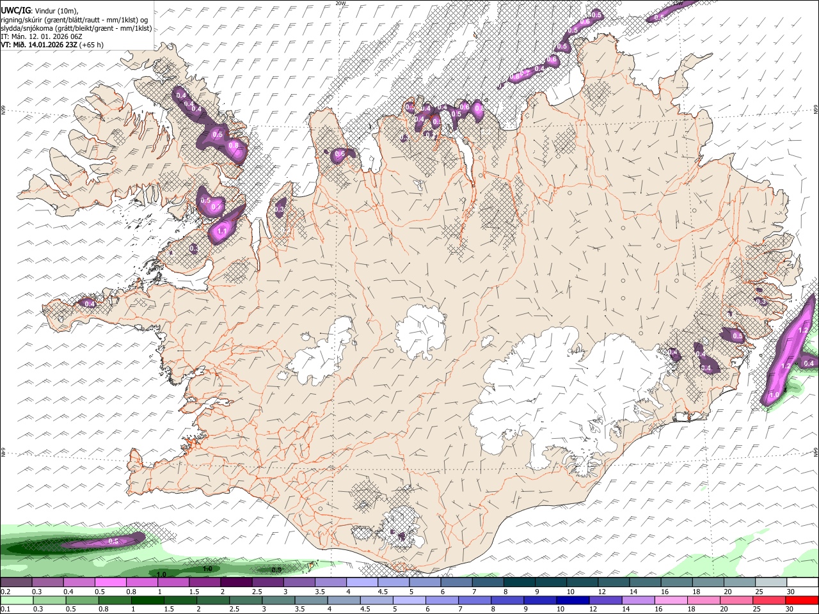The width and height of the screenshot is (819, 614).
Task: Click the '1.1' precipitation value on the map
Action: tap(223, 231)
